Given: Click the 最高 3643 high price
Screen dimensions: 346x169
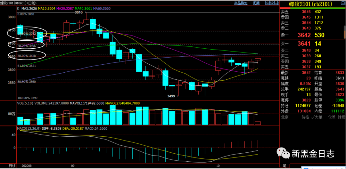Looking at the screenshot, I should (x=340, y=89).
